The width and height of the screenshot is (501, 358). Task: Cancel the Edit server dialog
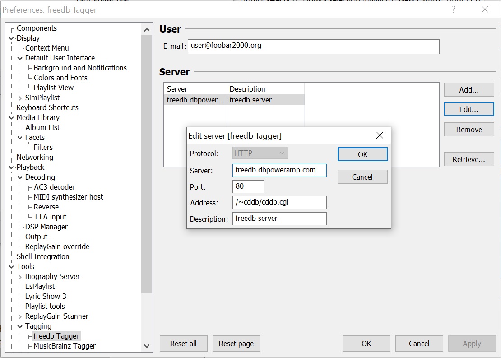click(362, 177)
